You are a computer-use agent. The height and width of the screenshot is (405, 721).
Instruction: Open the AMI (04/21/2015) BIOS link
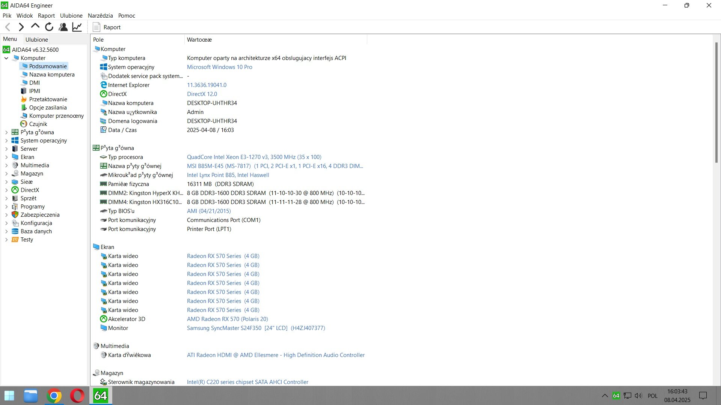tap(209, 211)
